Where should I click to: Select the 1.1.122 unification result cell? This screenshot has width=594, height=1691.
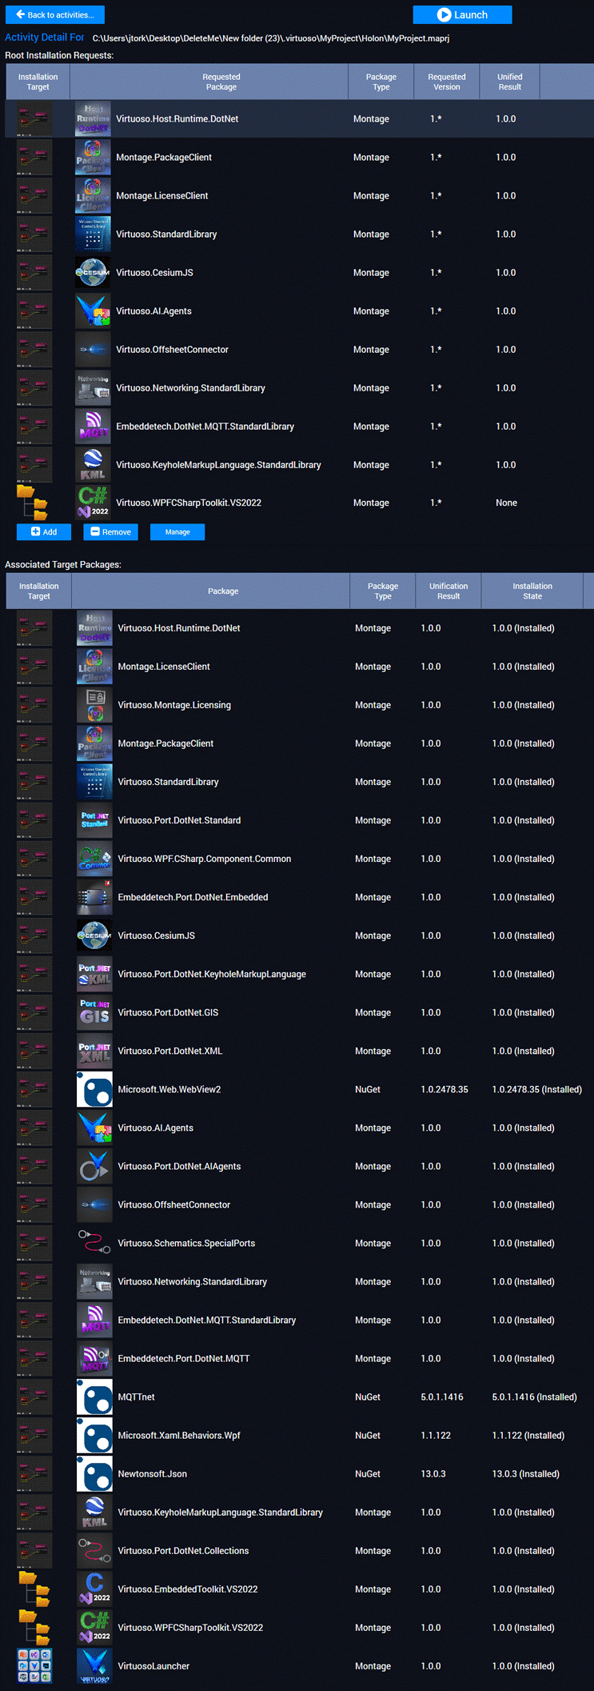tap(436, 1435)
